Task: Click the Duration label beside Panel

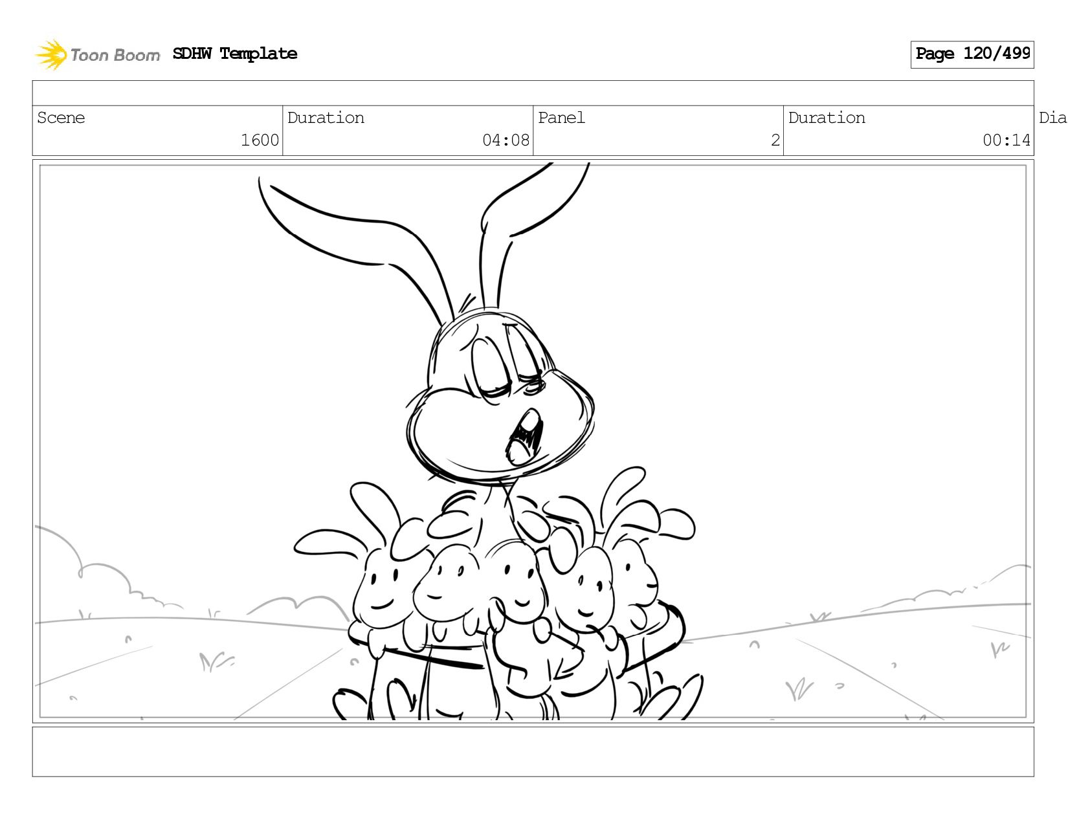Action: click(827, 118)
